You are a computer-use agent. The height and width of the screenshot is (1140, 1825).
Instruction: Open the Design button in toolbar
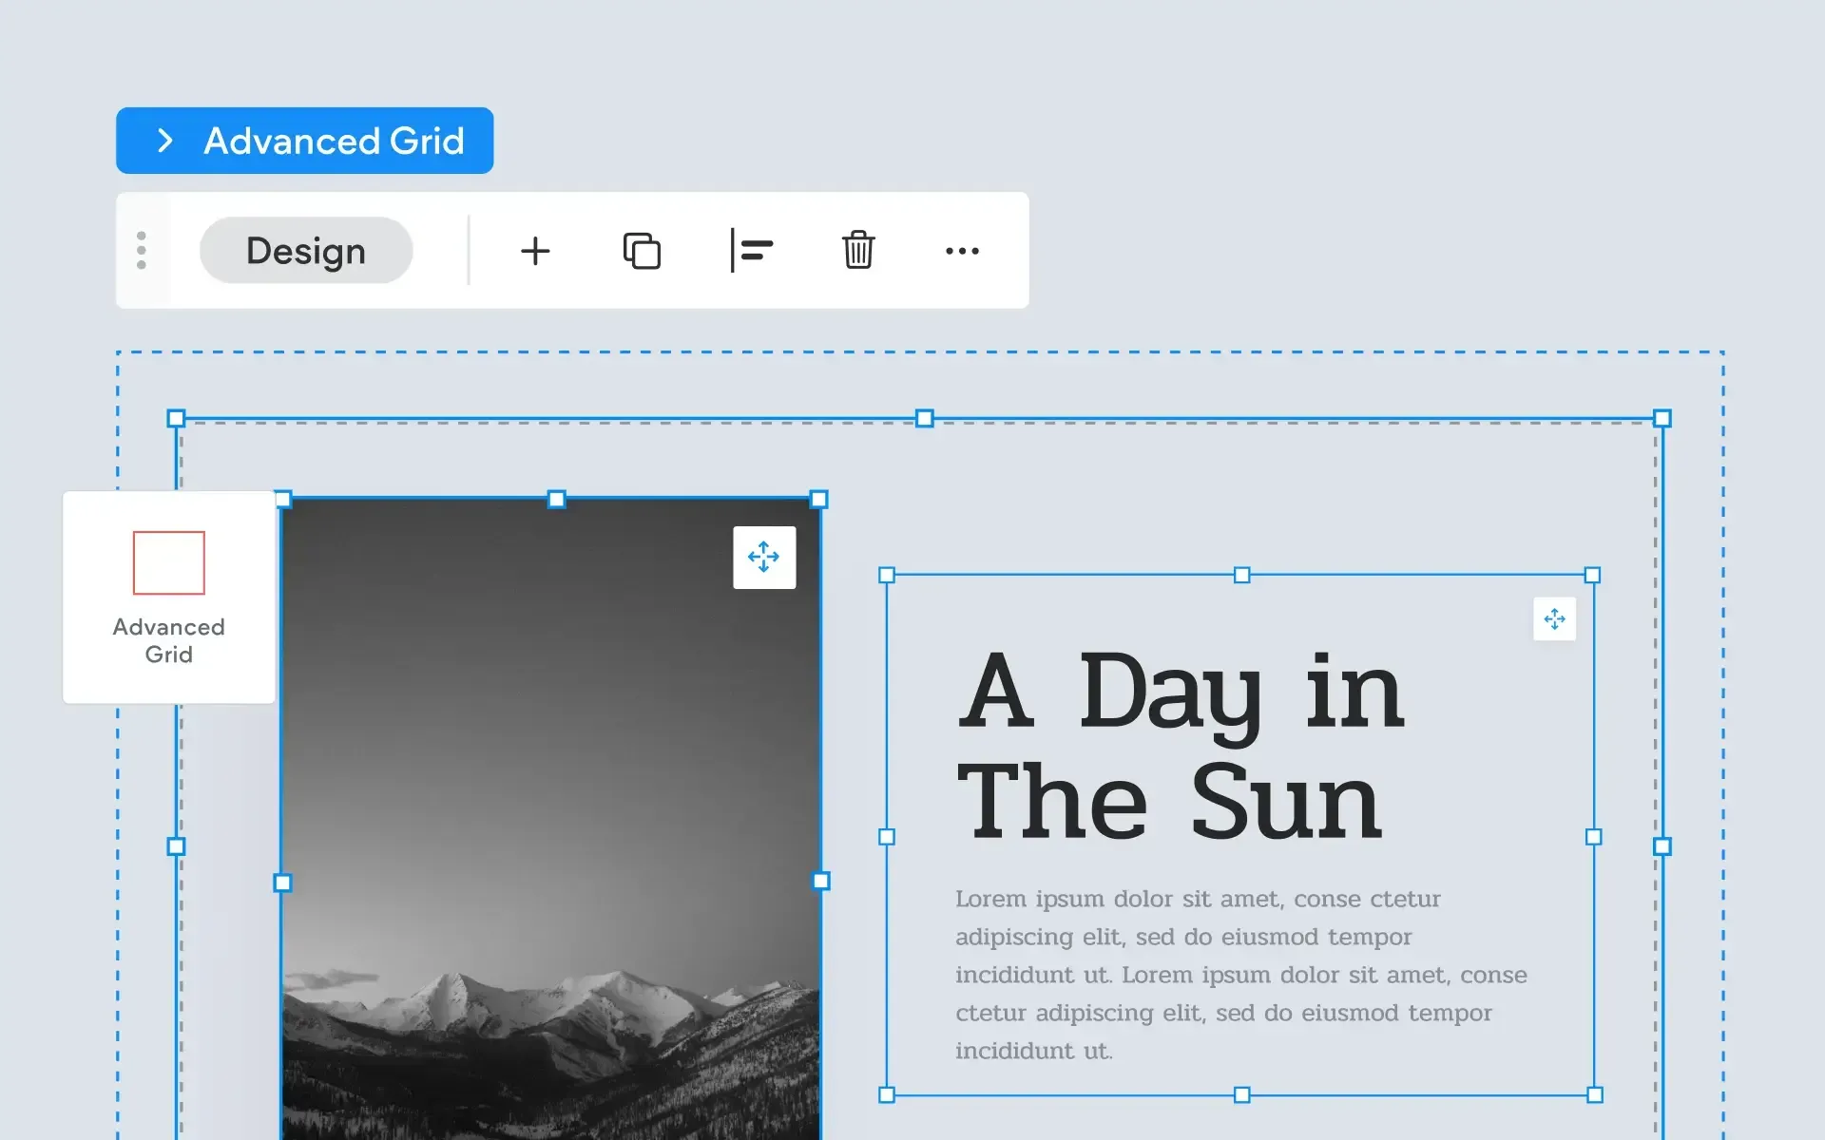coord(306,250)
